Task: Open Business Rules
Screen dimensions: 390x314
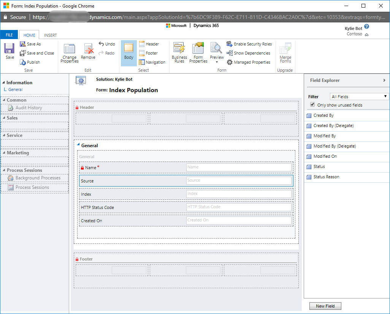Action: (179, 49)
